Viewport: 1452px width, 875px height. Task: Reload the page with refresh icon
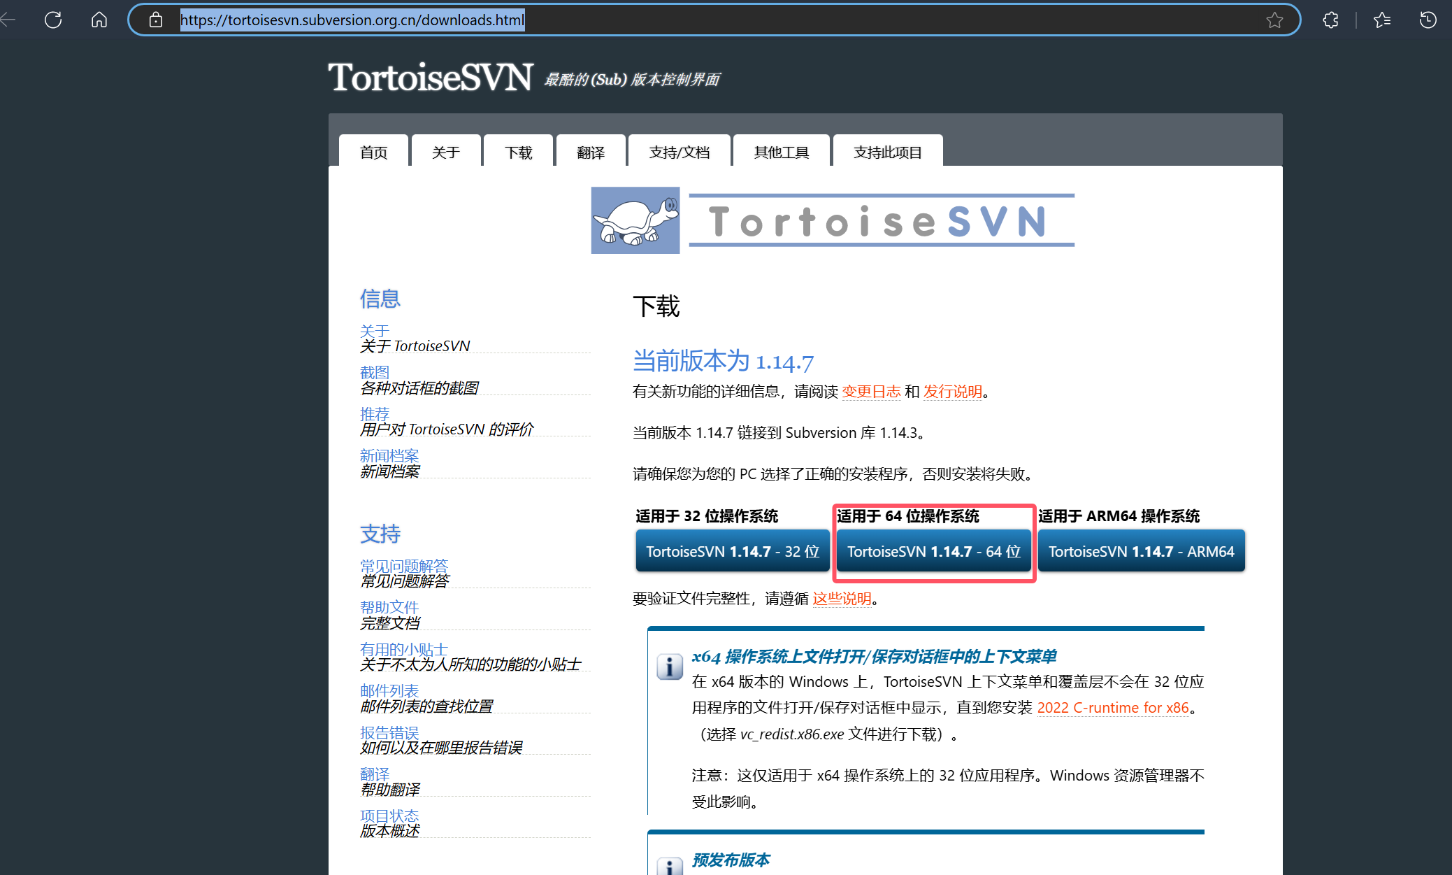point(53,20)
